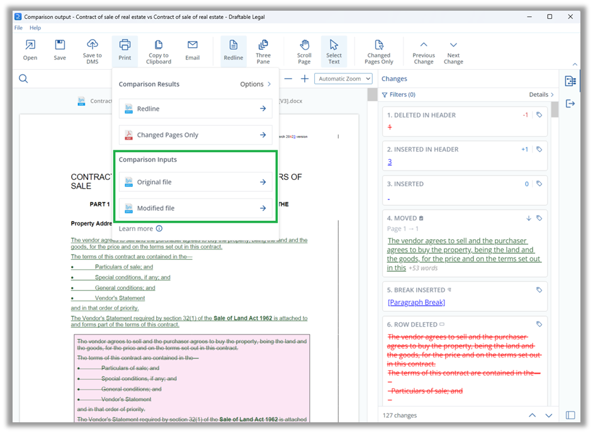Select the 6. ROW DELETED card
Viewport: 593px width, 433px height.
tap(465, 361)
